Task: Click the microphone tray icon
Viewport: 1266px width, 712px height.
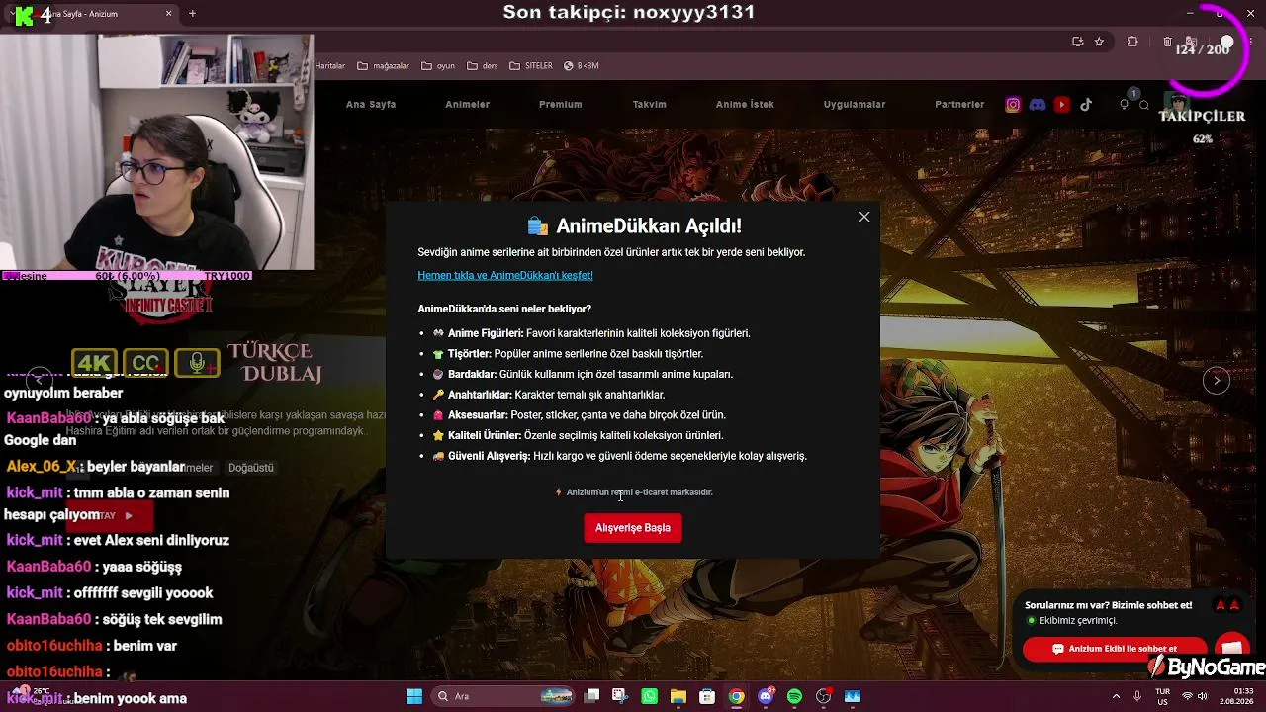Action: pos(1137,696)
